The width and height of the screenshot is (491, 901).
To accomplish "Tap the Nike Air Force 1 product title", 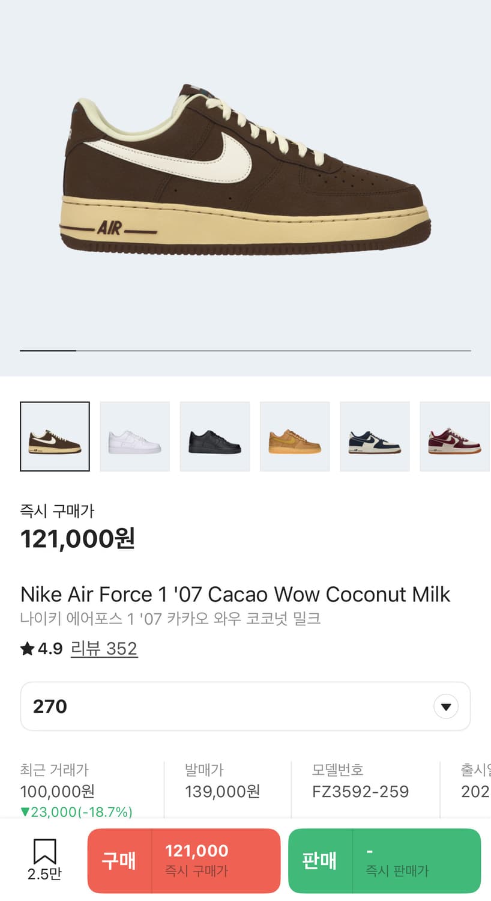I will point(235,595).
